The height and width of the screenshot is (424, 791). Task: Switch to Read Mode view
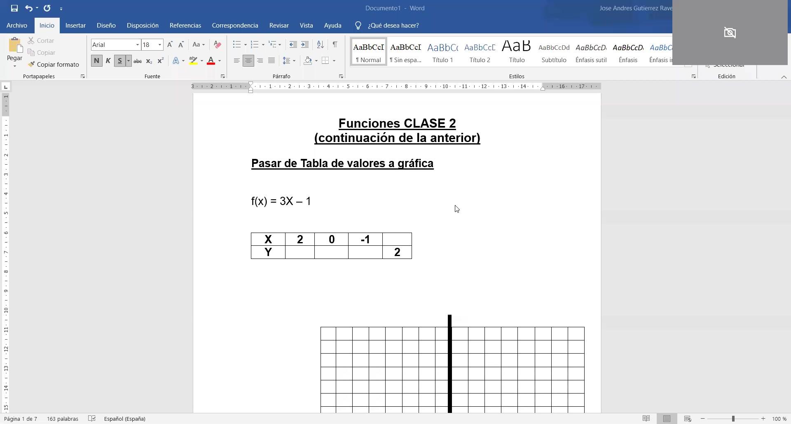646,419
